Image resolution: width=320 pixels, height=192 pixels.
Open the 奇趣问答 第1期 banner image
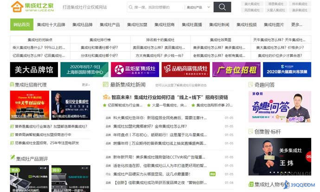(x=280, y=107)
